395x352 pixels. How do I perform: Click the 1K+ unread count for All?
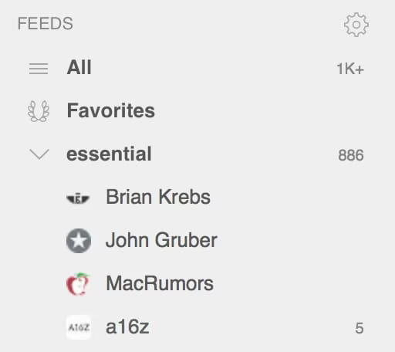[x=350, y=69]
